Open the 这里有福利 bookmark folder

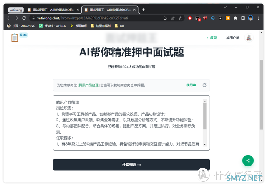pyautogui.click(x=101, y=26)
